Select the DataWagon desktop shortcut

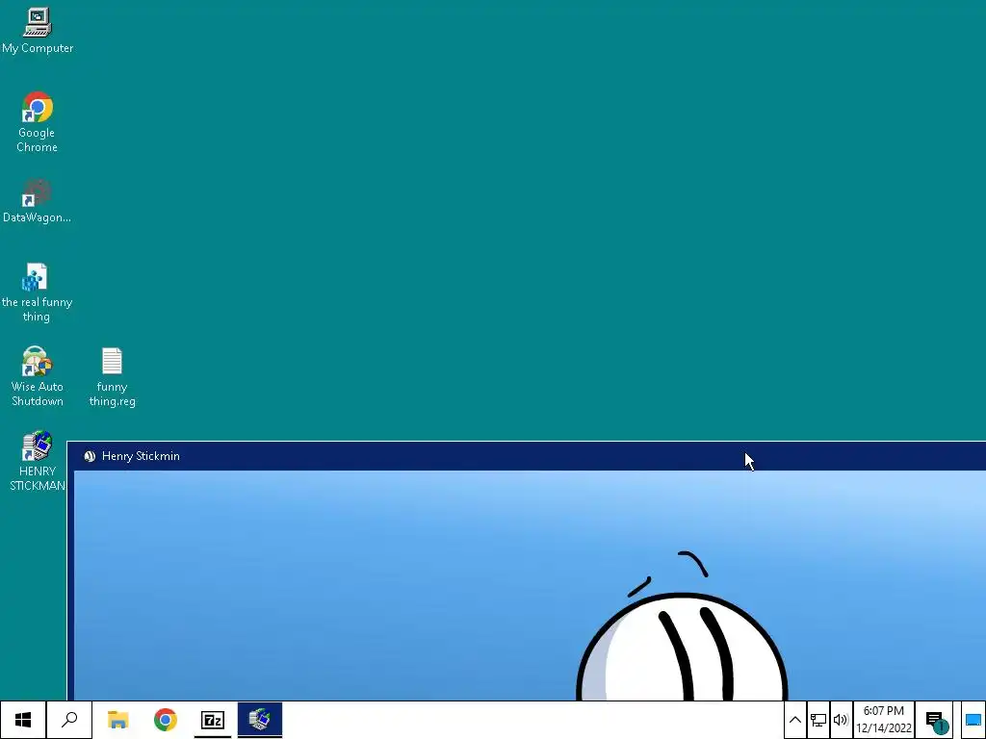pyautogui.click(x=38, y=201)
